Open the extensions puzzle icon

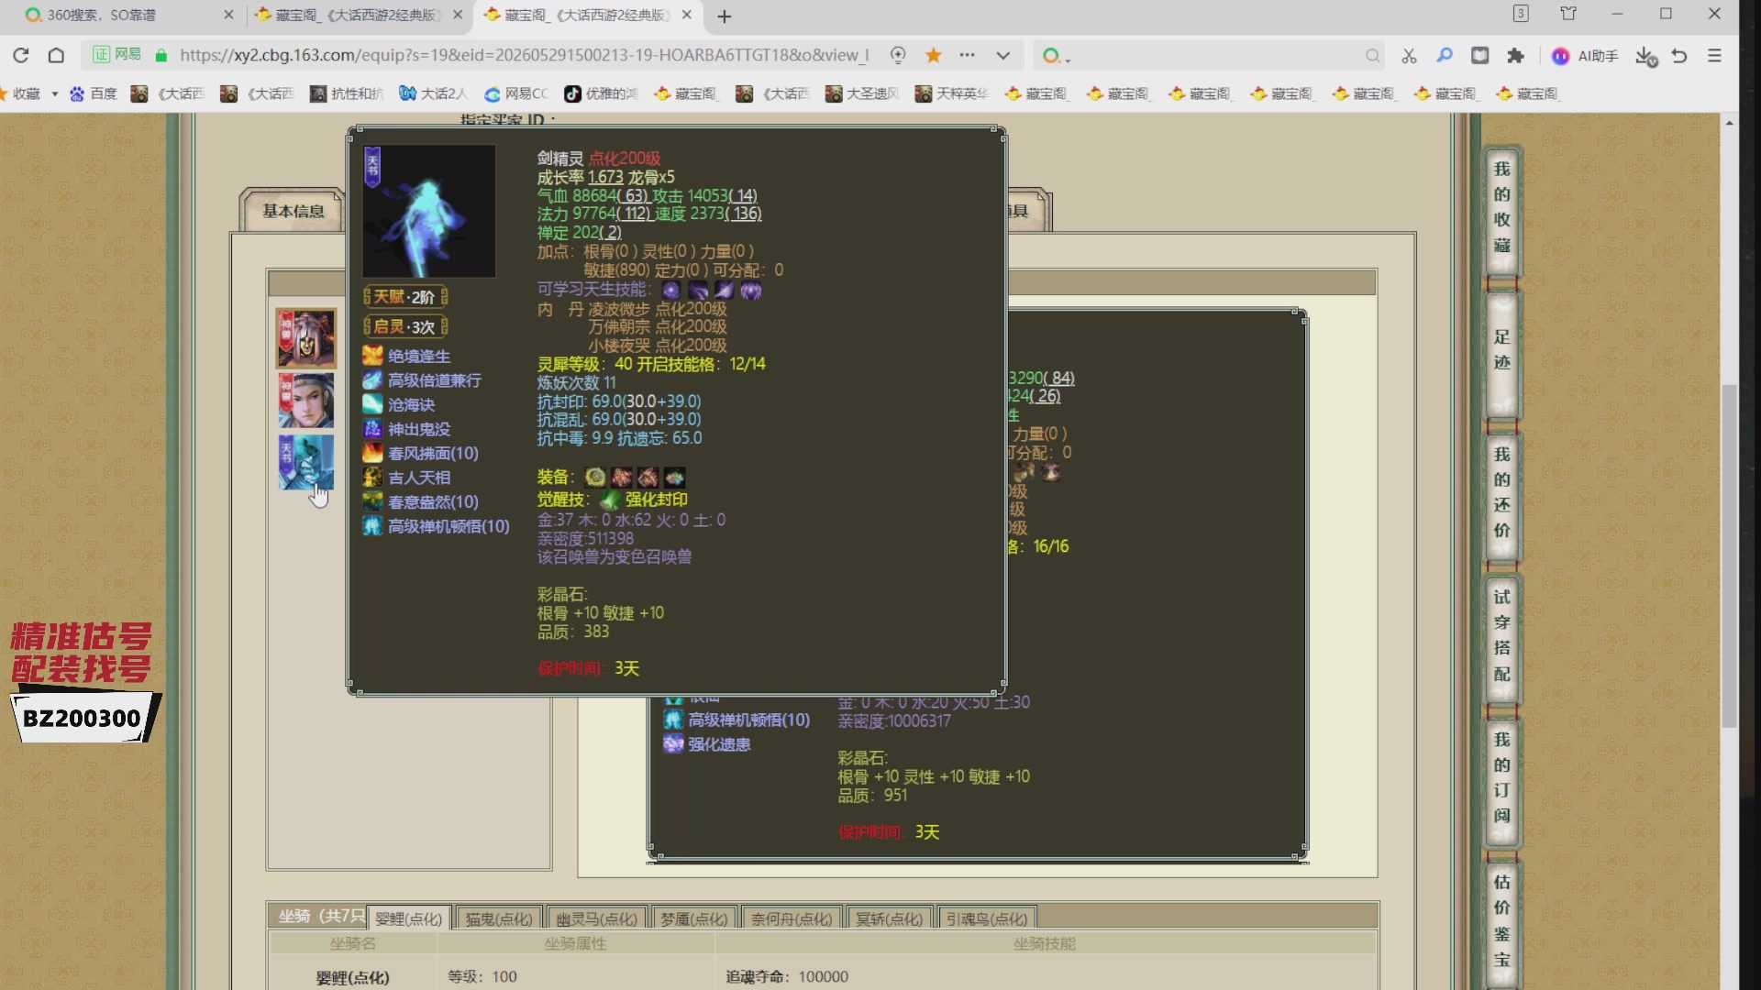tap(1515, 56)
